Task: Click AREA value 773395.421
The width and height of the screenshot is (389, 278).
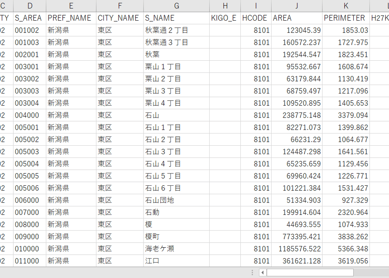Action: pyautogui.click(x=297, y=237)
